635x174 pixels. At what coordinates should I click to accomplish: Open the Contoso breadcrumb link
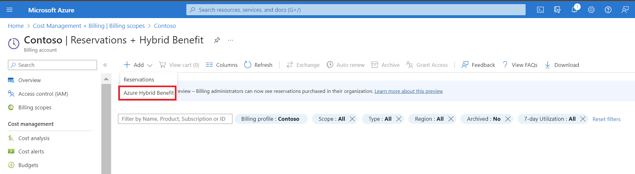click(x=165, y=26)
